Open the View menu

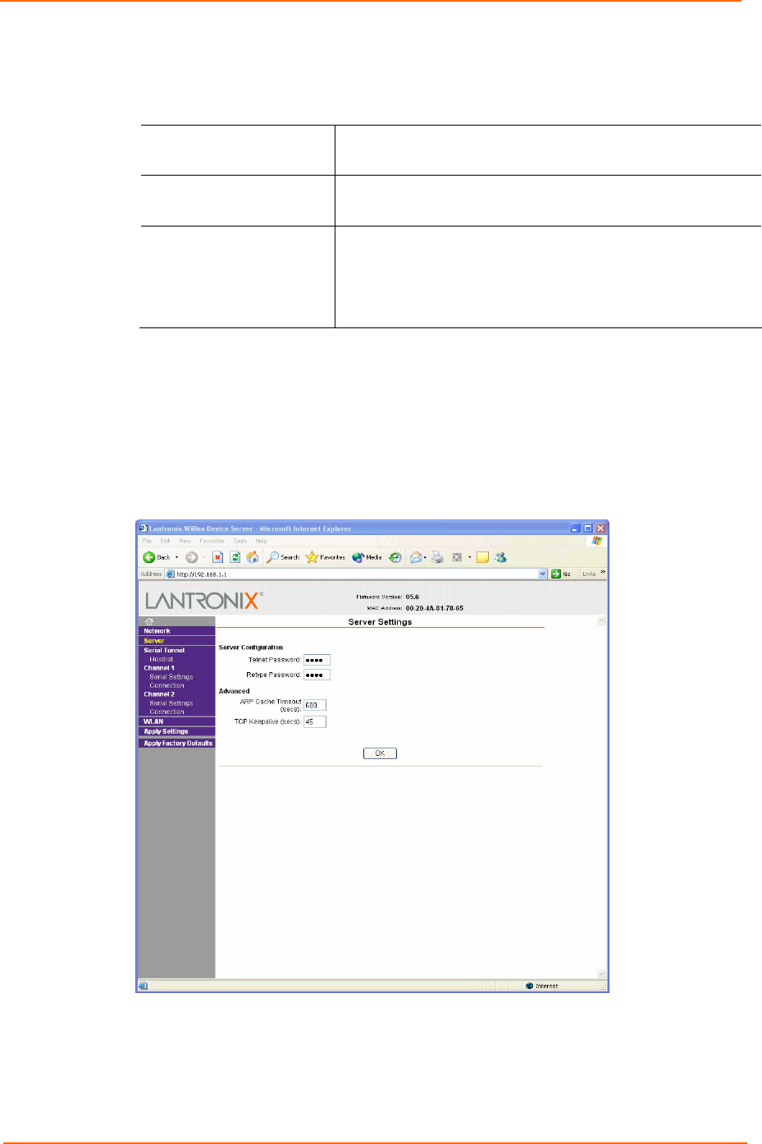pos(185,541)
